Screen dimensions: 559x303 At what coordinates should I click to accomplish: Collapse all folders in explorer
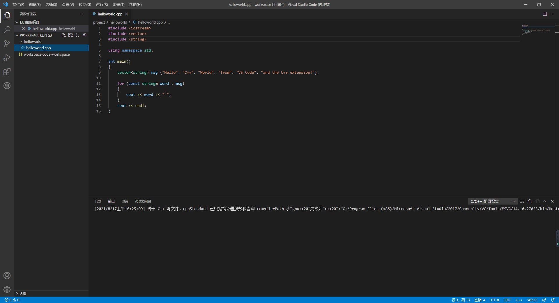pos(84,35)
